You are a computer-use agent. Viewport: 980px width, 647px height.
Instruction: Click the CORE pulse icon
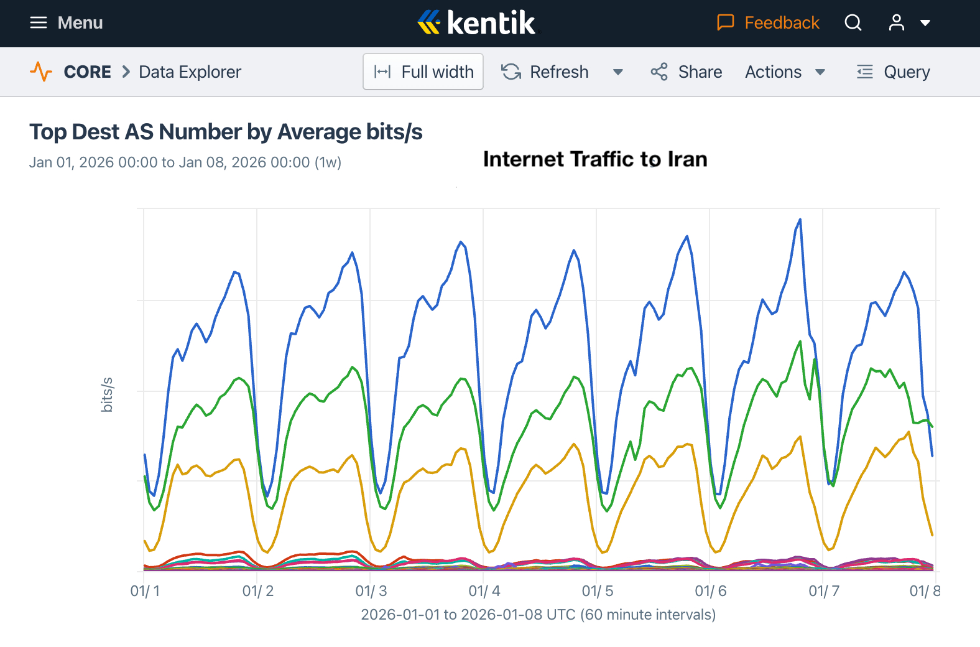[x=41, y=72]
